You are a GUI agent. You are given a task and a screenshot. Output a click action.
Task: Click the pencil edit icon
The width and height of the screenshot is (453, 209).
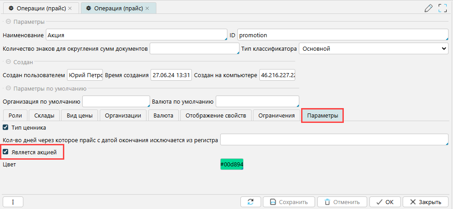pos(428,8)
